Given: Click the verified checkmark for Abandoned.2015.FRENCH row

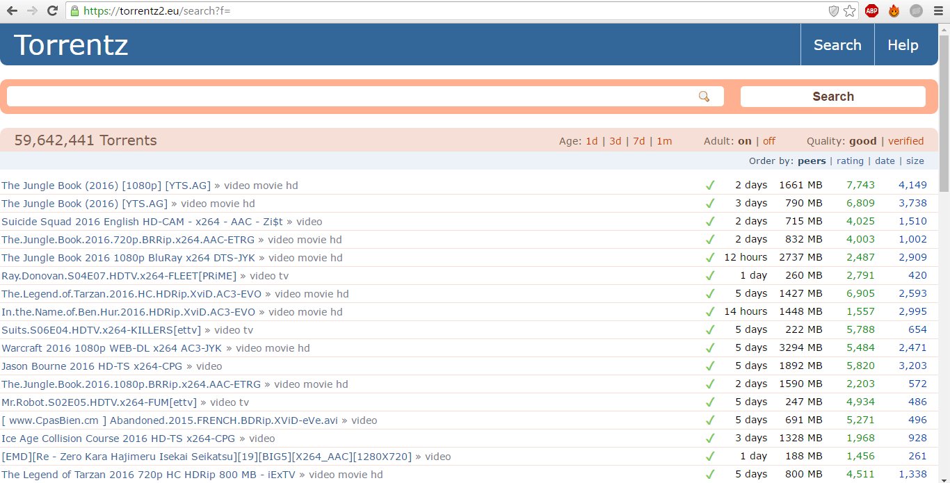Looking at the screenshot, I should pyautogui.click(x=710, y=420).
